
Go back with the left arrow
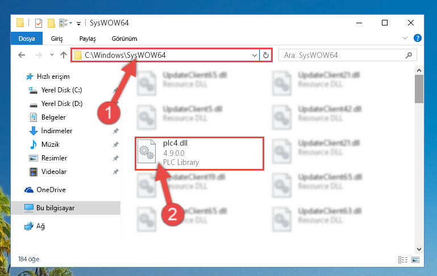pyautogui.click(x=22, y=55)
